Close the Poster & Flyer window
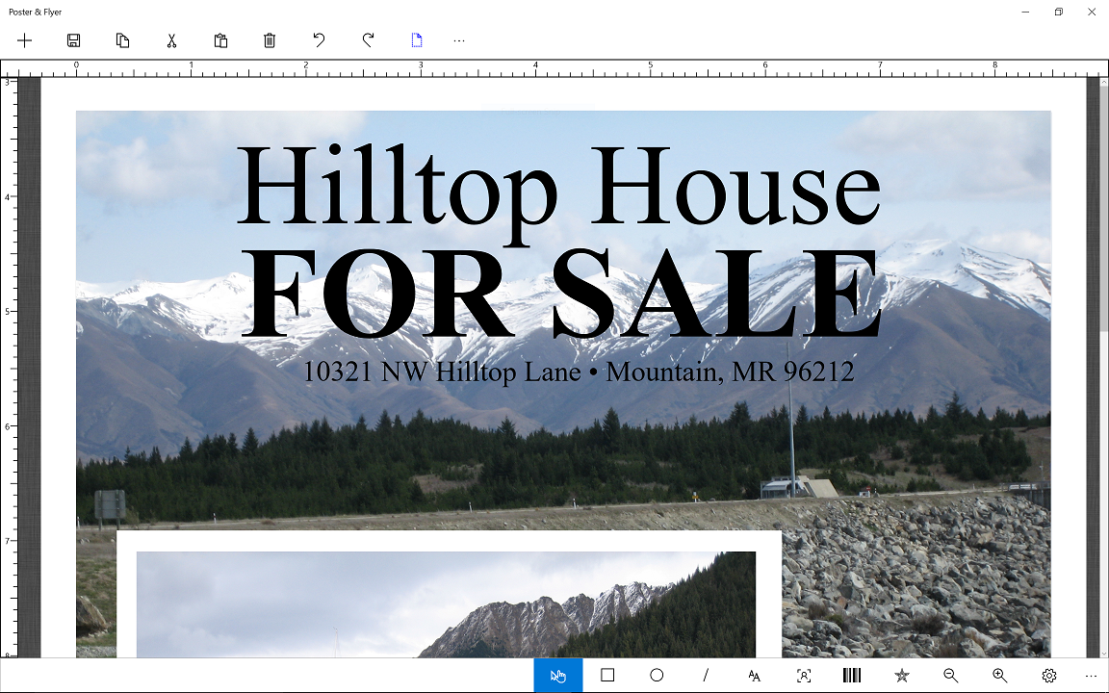The height and width of the screenshot is (693, 1109). point(1092,12)
